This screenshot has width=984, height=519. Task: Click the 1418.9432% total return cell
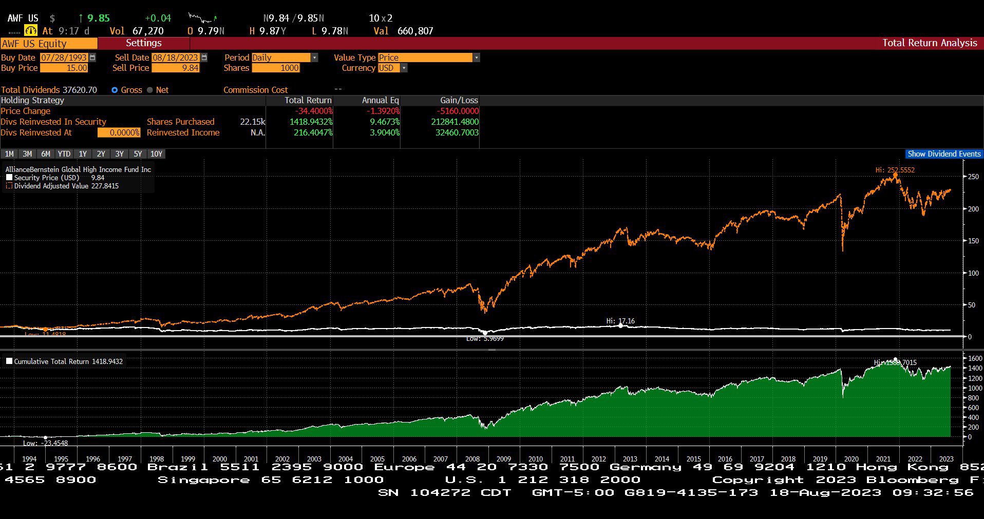[x=311, y=122]
